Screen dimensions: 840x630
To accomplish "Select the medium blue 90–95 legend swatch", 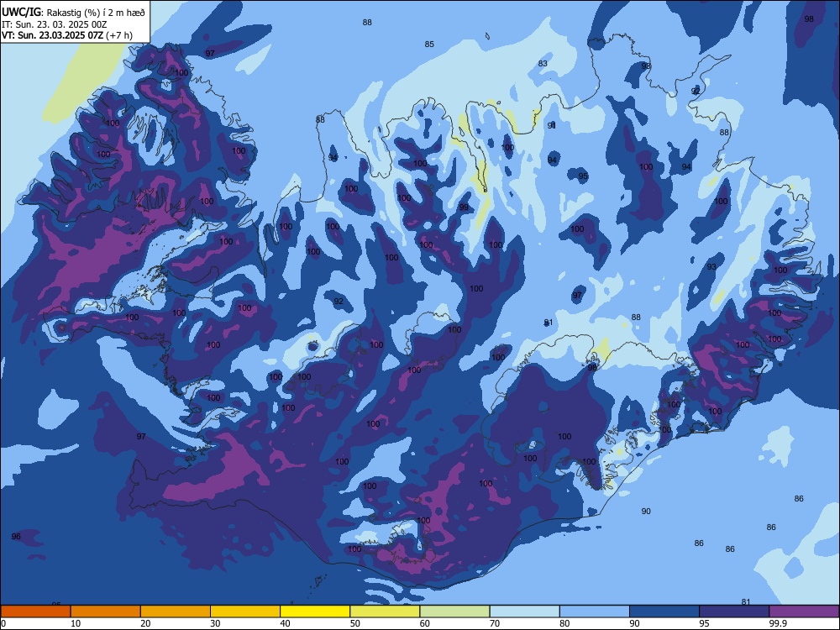I will coord(664,612).
